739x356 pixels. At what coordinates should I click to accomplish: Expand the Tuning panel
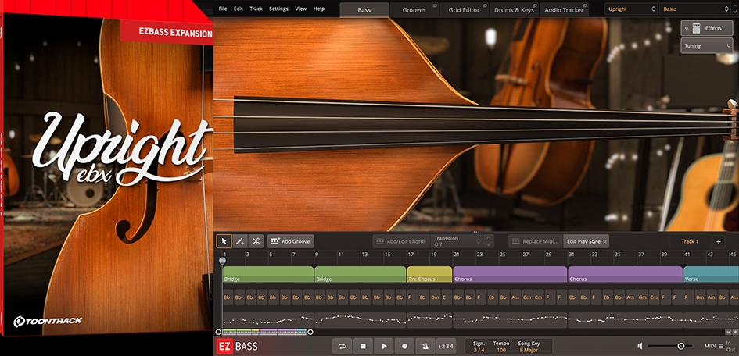(706, 45)
